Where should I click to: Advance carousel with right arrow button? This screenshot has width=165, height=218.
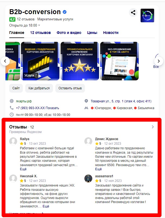[158, 61]
